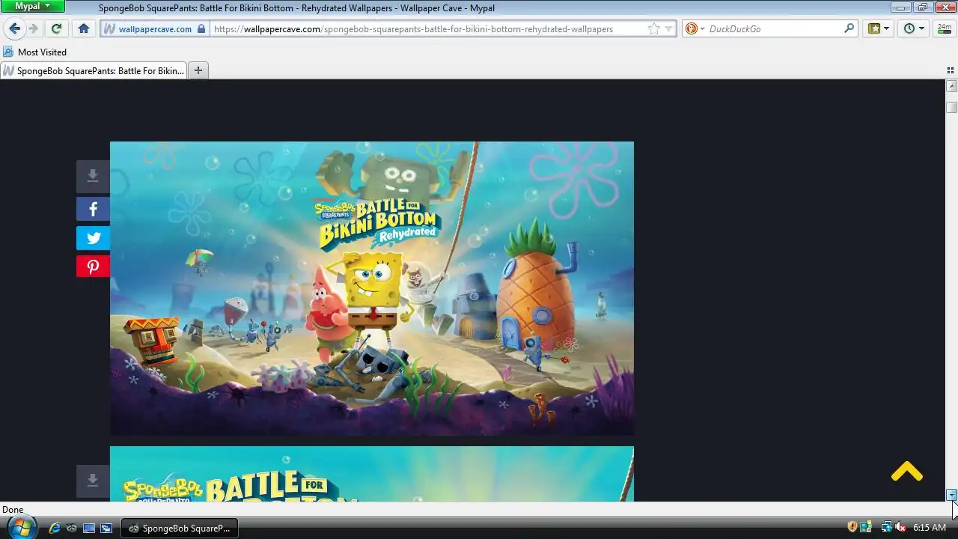Open the Most Visited bookmarks folder
The height and width of the screenshot is (539, 958).
point(34,52)
